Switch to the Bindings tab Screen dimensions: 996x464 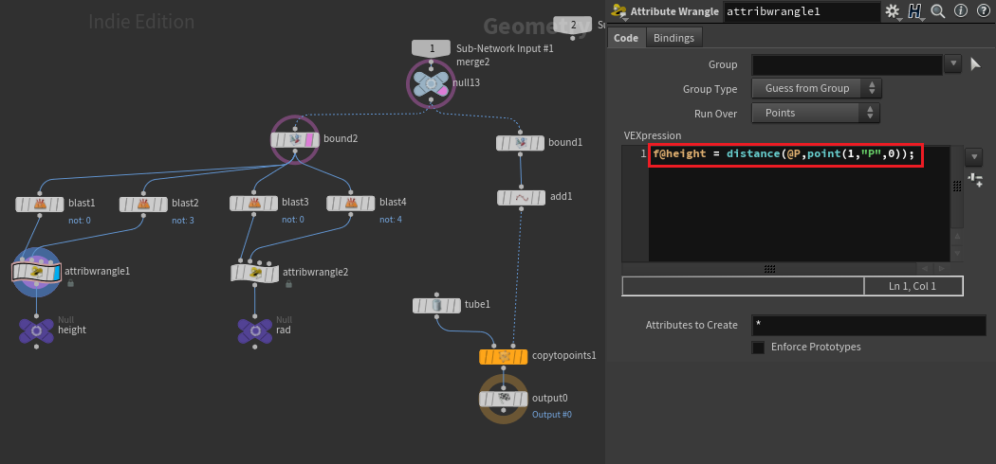(x=673, y=38)
